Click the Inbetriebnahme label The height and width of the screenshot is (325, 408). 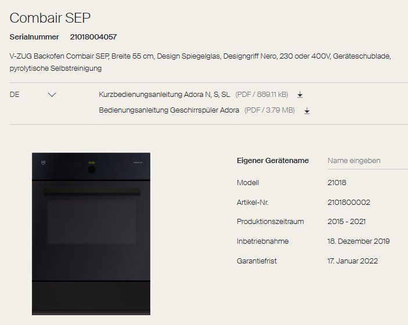[x=262, y=241]
